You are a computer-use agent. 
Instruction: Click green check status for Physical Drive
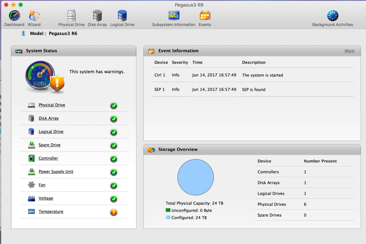114,106
